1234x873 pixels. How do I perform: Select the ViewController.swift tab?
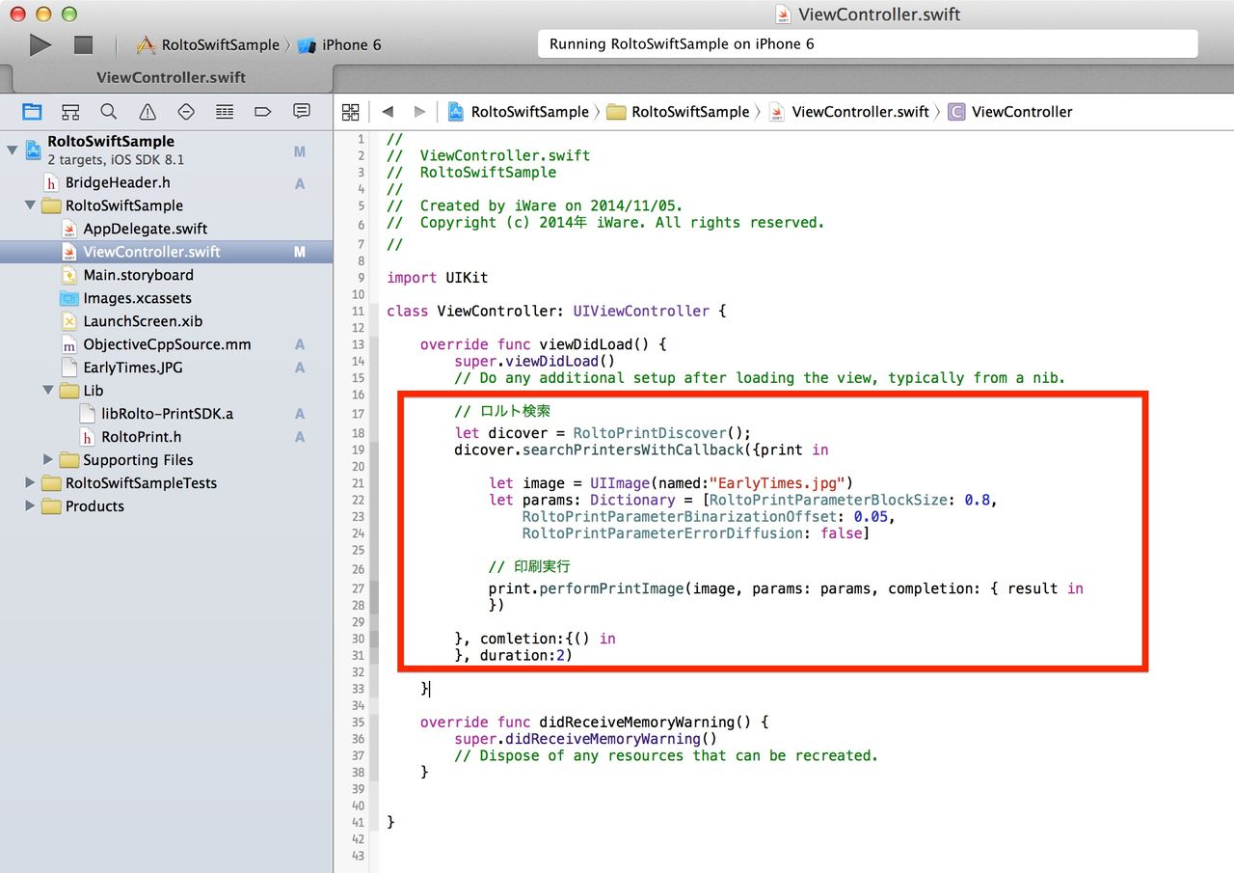171,77
